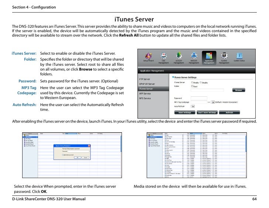Click the Refresh button in iTunes settings
The image size is (269, 208).
tap(229, 112)
